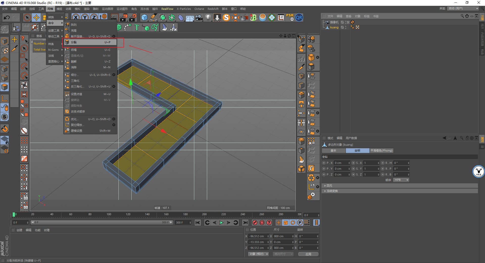Choose 三角化 from the commands submenu
The height and width of the screenshot is (263, 485).
[90, 81]
